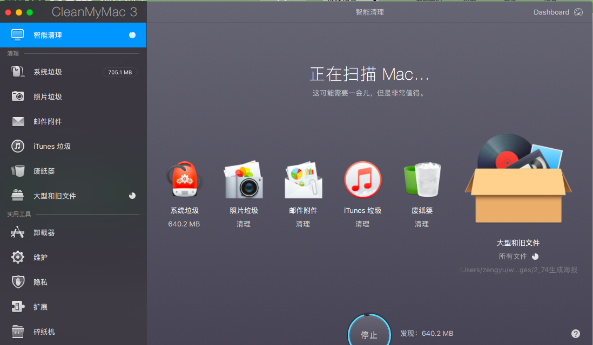Select 碎纸机 in the sidebar
The image size is (593, 345).
pos(73,332)
